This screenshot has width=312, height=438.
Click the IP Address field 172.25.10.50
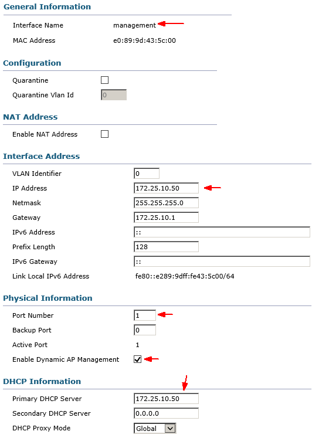coord(166,188)
